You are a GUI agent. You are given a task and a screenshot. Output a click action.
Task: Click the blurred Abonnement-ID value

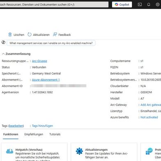pyautogui.click(x=59, y=86)
